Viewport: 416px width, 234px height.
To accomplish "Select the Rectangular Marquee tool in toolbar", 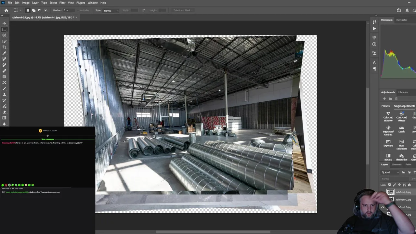I will tap(4, 30).
